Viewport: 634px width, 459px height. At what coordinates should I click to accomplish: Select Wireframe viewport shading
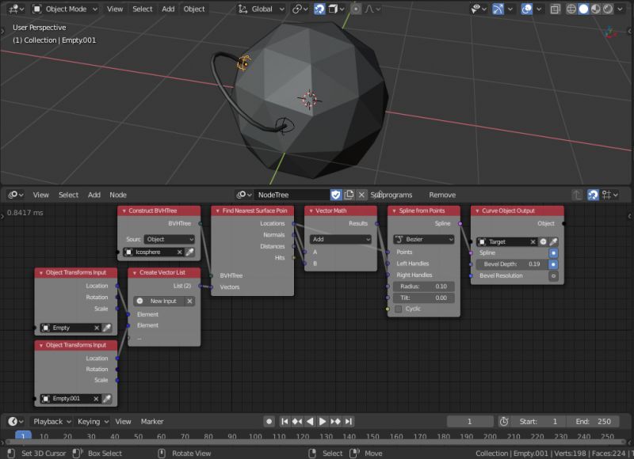coord(571,8)
